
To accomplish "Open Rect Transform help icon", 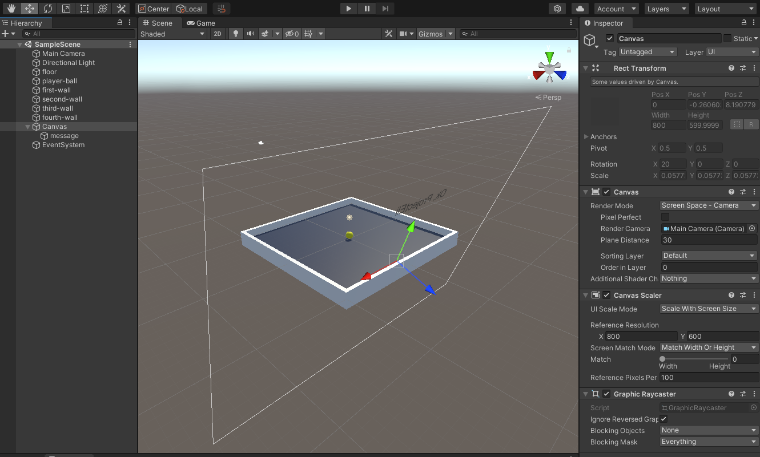I will point(731,68).
